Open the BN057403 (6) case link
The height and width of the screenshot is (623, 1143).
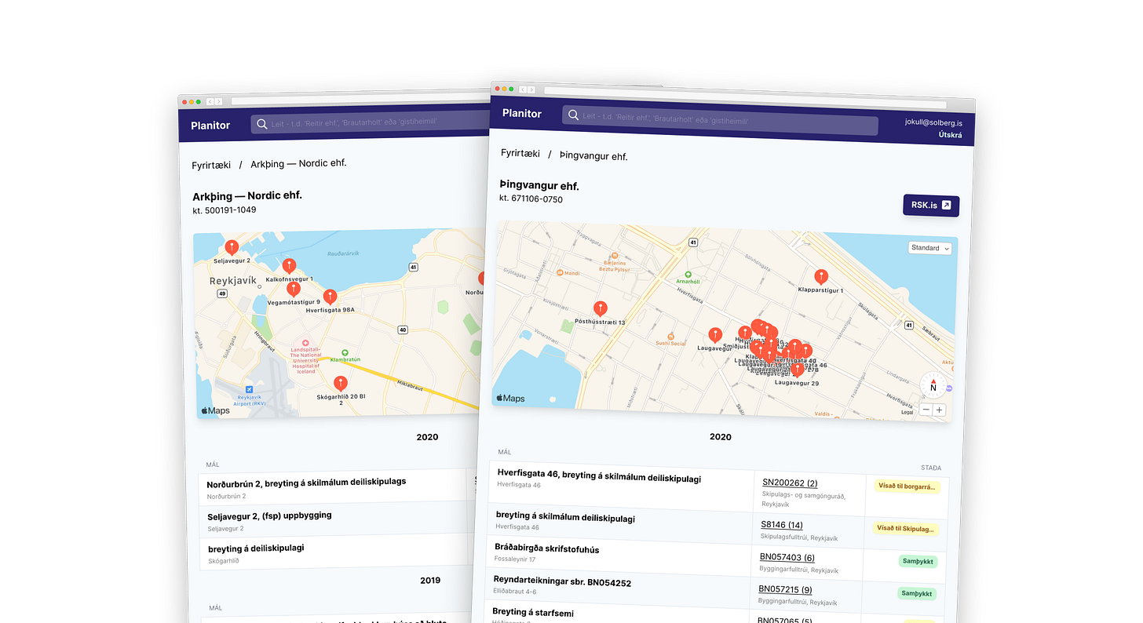coord(787,557)
